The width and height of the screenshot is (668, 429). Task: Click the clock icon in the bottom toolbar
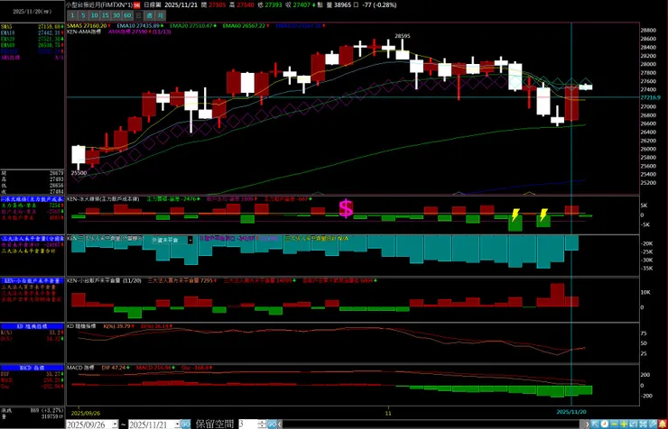tap(605, 424)
